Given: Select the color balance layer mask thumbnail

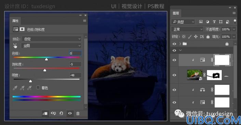Looking at the screenshot, I should 222,90.
